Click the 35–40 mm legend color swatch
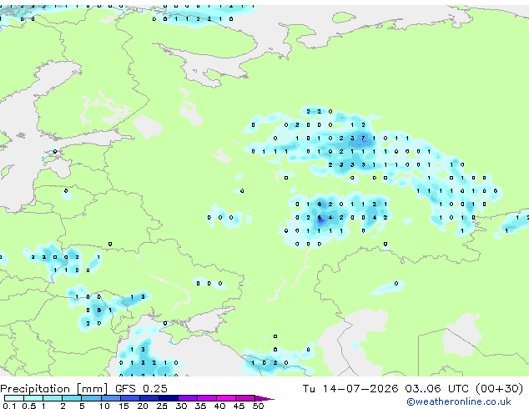Screen dimensions: 529x409 click(x=206, y=398)
